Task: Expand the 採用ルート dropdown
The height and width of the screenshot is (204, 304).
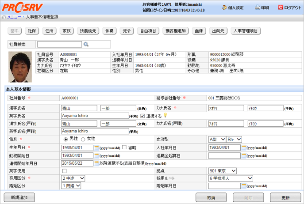Action: [230, 178]
